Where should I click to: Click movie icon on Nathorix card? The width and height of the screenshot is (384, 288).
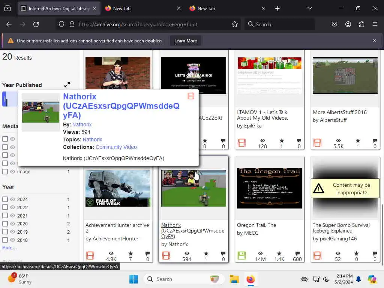[166, 256]
